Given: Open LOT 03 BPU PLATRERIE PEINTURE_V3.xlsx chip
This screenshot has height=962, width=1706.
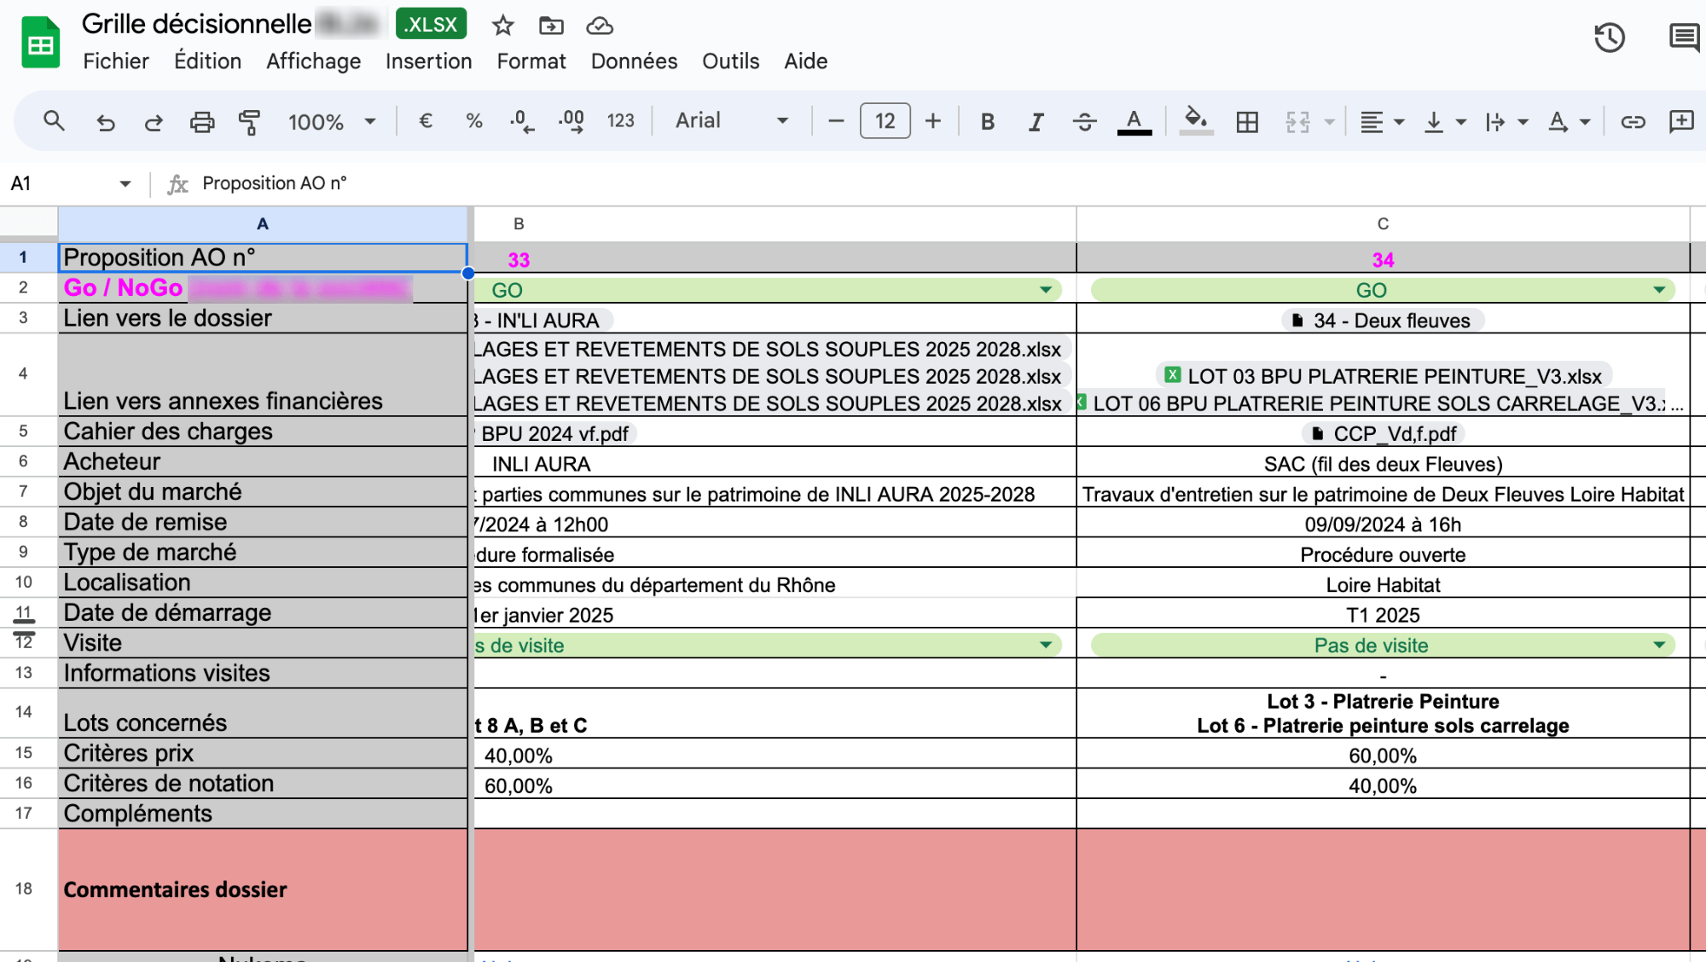Looking at the screenshot, I should [x=1384, y=376].
